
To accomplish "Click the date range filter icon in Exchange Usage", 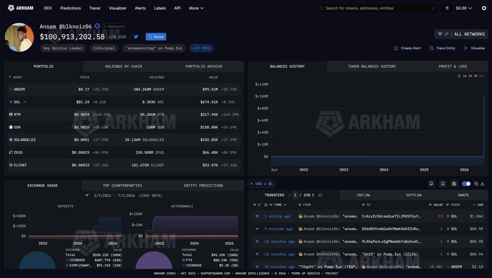I will pos(87,195).
